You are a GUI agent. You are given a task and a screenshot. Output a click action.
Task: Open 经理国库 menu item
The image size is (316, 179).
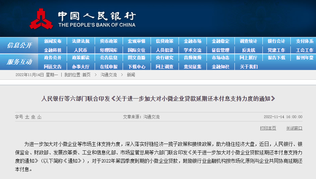[x=108, y=50]
